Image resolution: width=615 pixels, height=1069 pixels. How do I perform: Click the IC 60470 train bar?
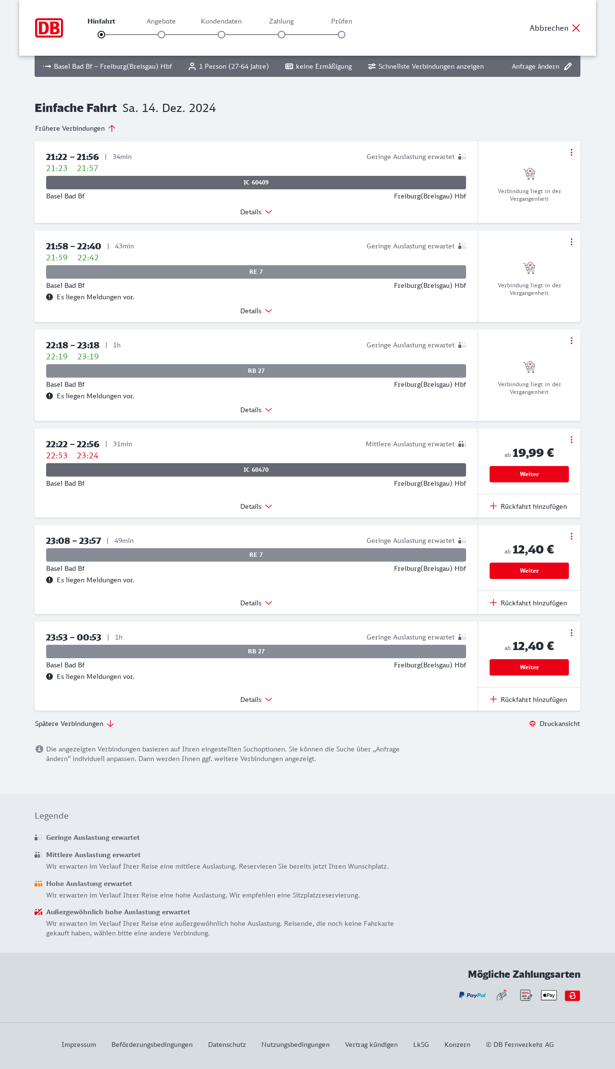pos(256,470)
